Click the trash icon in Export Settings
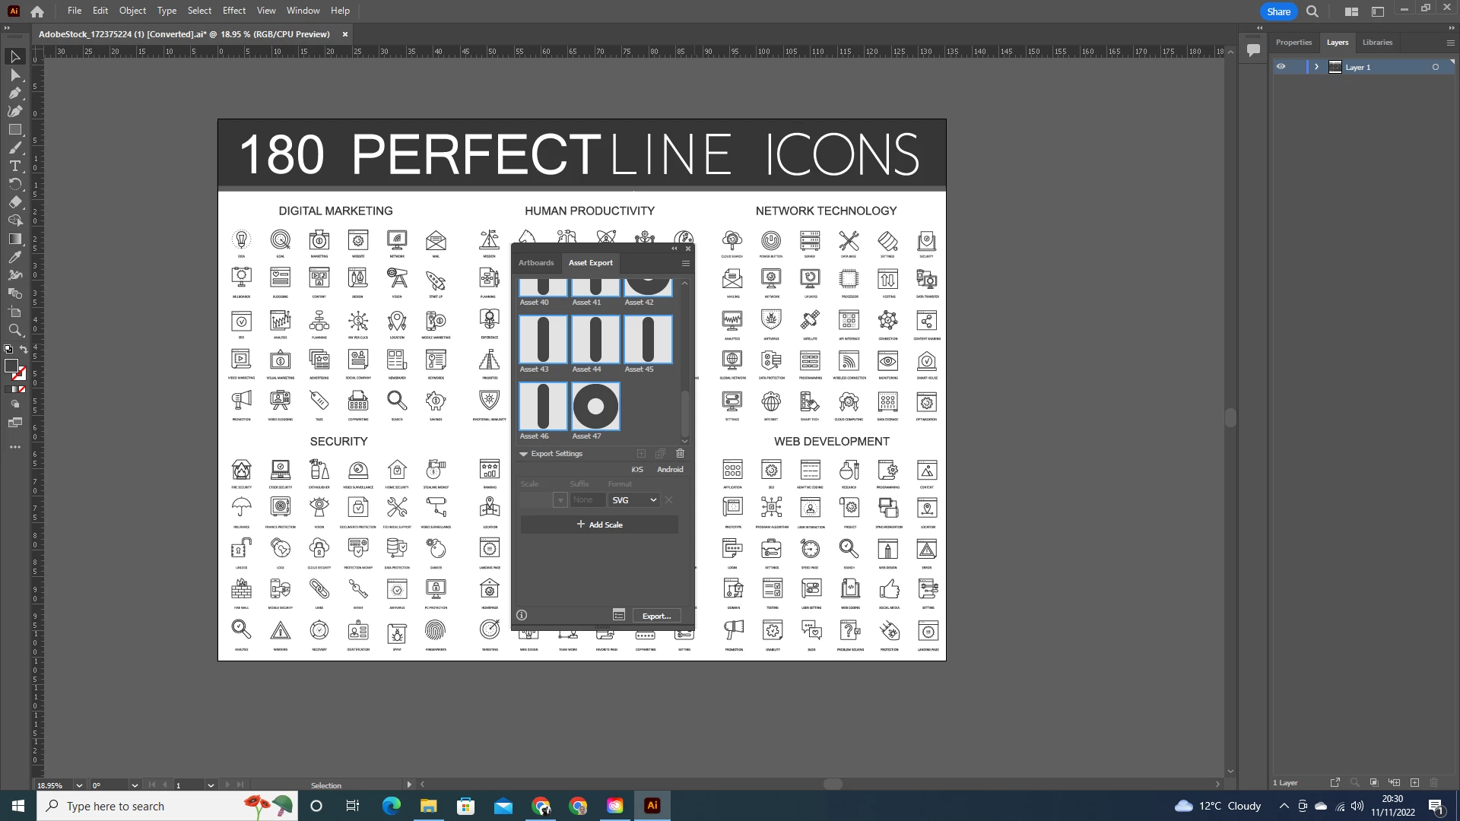 [680, 453]
